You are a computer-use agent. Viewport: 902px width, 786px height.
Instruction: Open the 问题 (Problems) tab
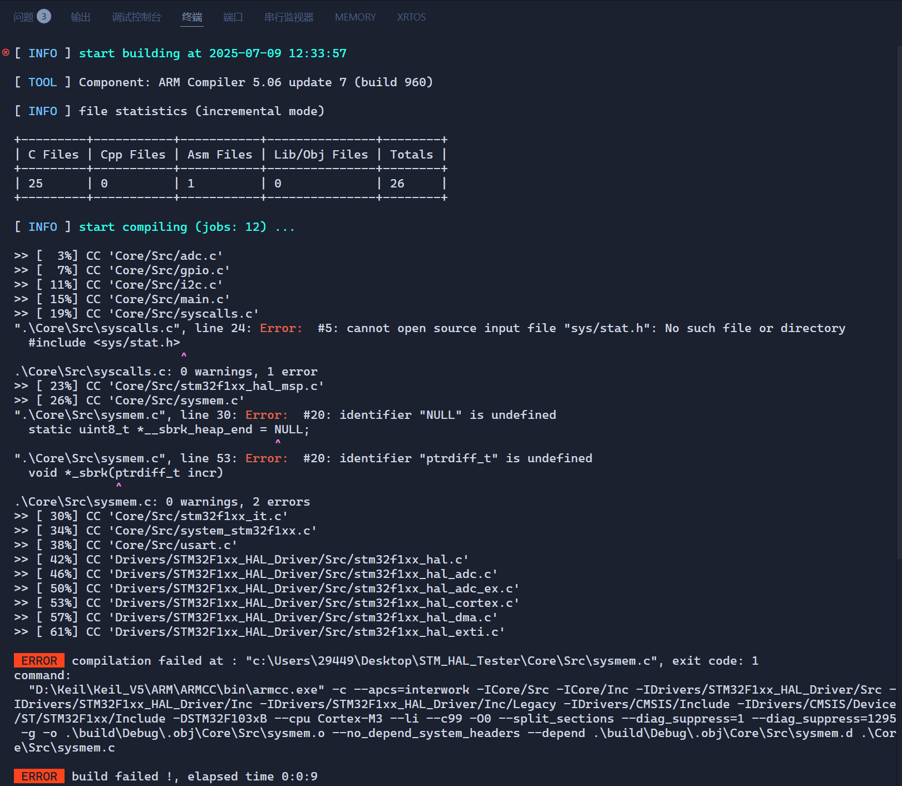(x=24, y=17)
